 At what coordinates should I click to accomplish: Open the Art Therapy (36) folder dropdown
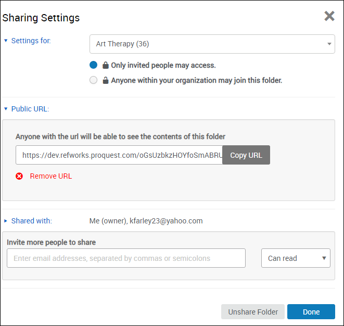pyautogui.click(x=212, y=44)
